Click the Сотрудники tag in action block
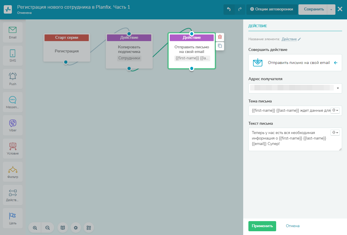The height and width of the screenshot is (235, 347). tap(129, 58)
